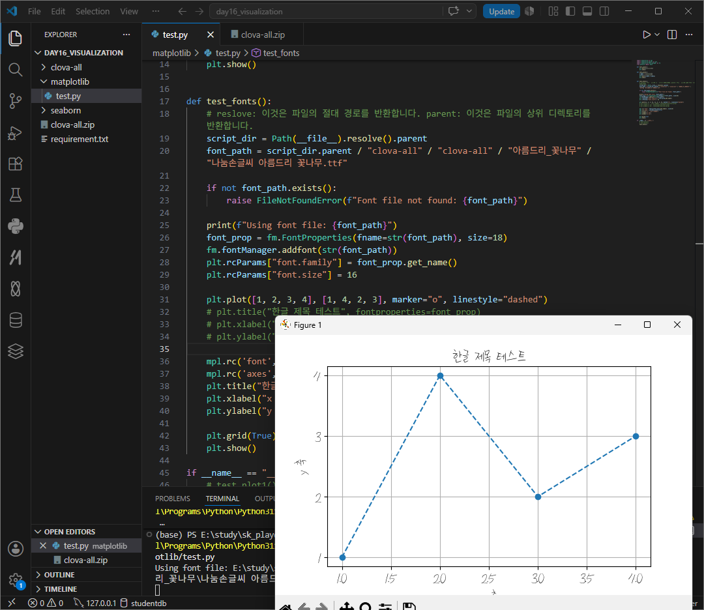Select clova-all.zip in Open Editors

click(86, 560)
